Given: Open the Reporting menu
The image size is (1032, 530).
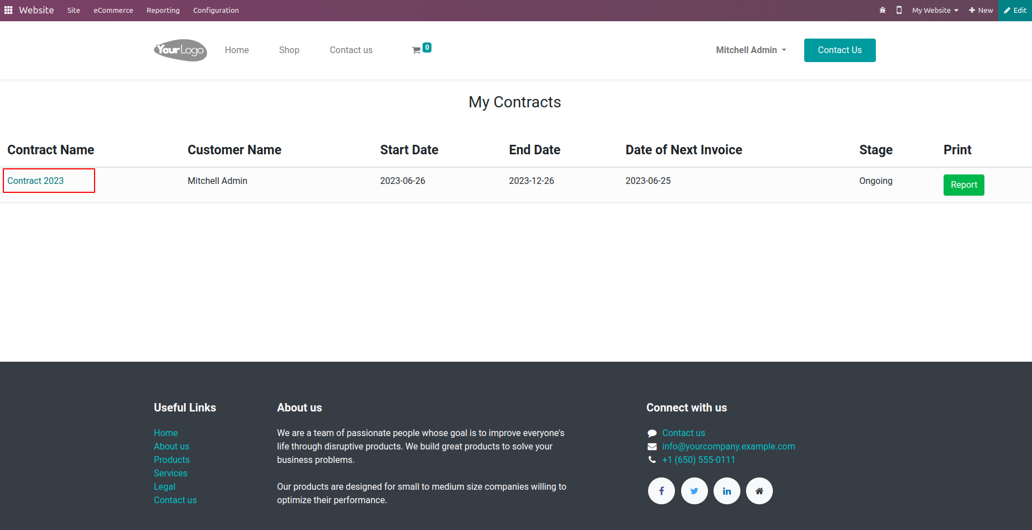Looking at the screenshot, I should pos(163,11).
